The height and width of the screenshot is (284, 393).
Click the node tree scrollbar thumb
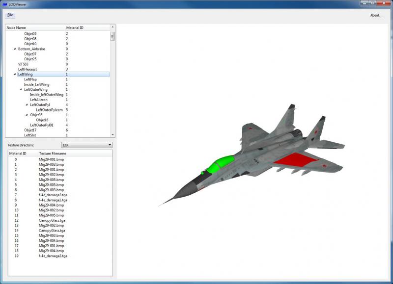point(112,36)
